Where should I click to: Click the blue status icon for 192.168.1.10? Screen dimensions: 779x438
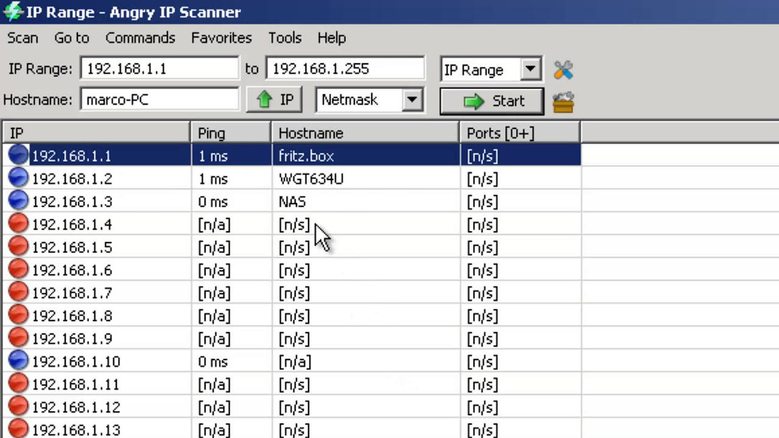[18, 361]
